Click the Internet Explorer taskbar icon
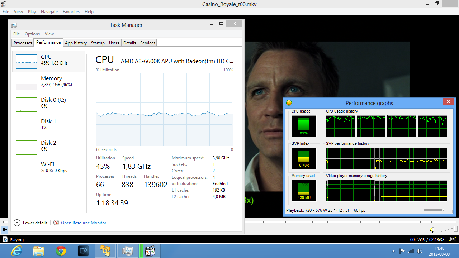The image size is (459, 258). [16, 251]
